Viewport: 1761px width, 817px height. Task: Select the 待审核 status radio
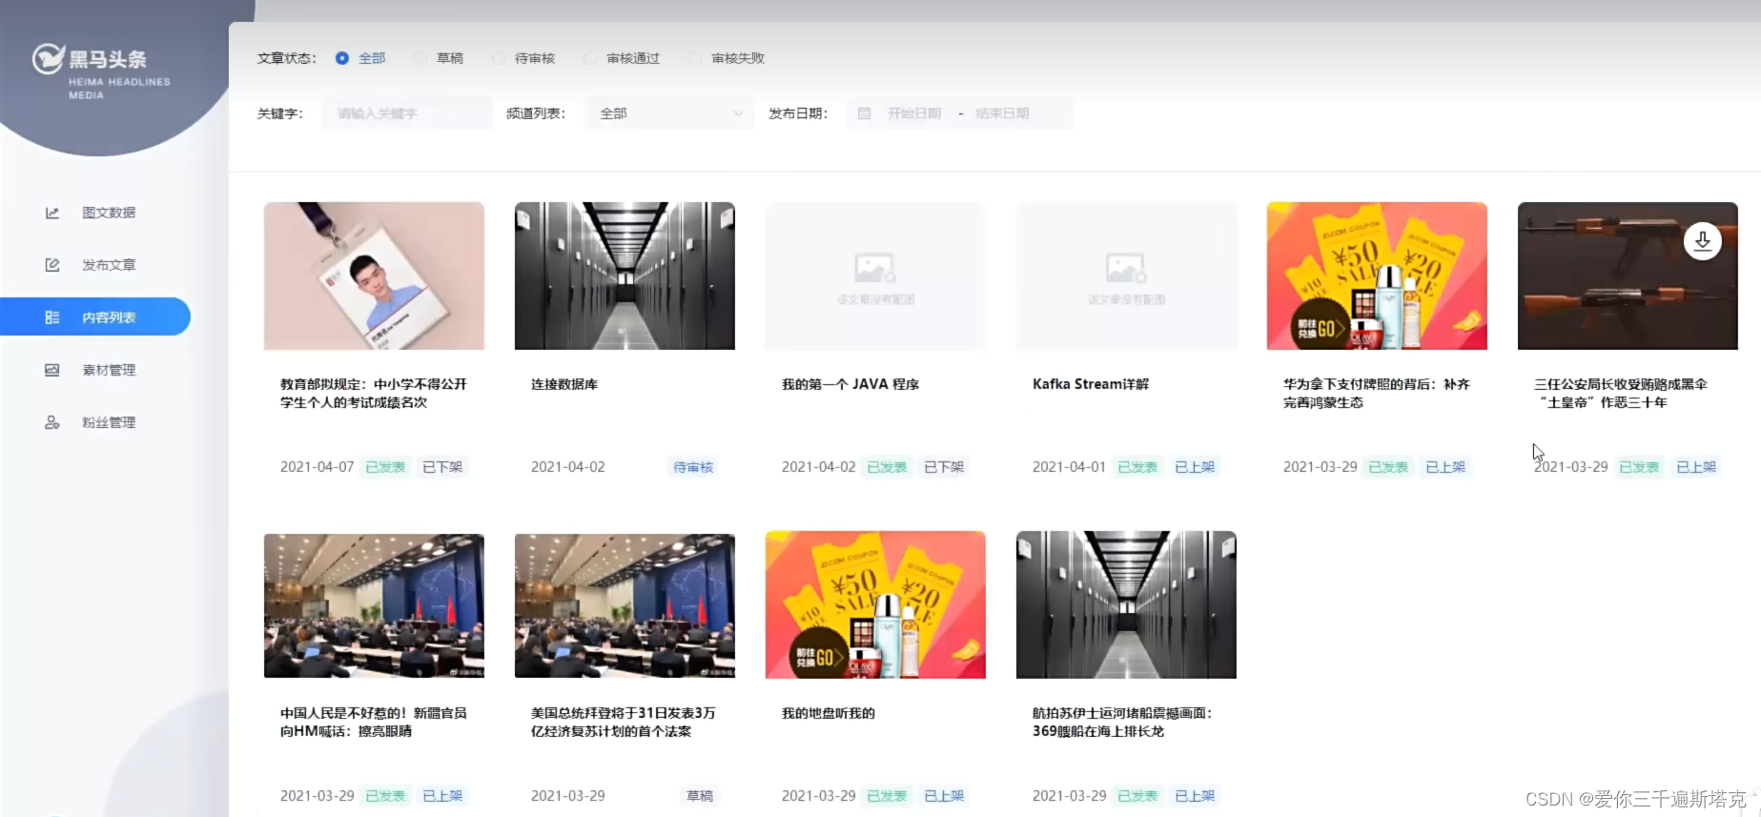click(x=498, y=58)
